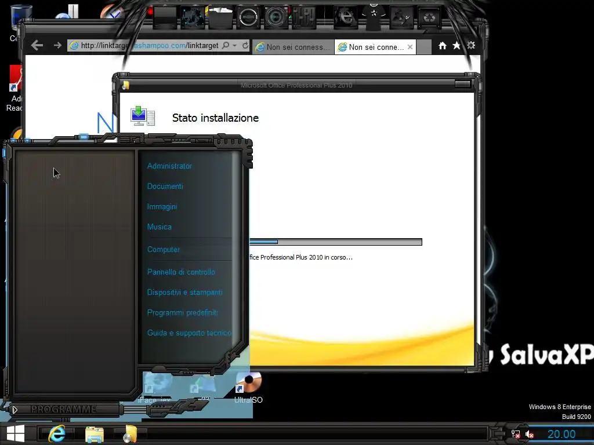Click the IE address bar URL
Viewport: 594px width, 445px height.
[149, 45]
